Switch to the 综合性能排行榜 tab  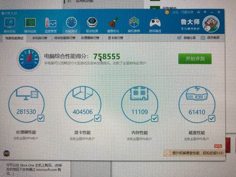point(65,38)
